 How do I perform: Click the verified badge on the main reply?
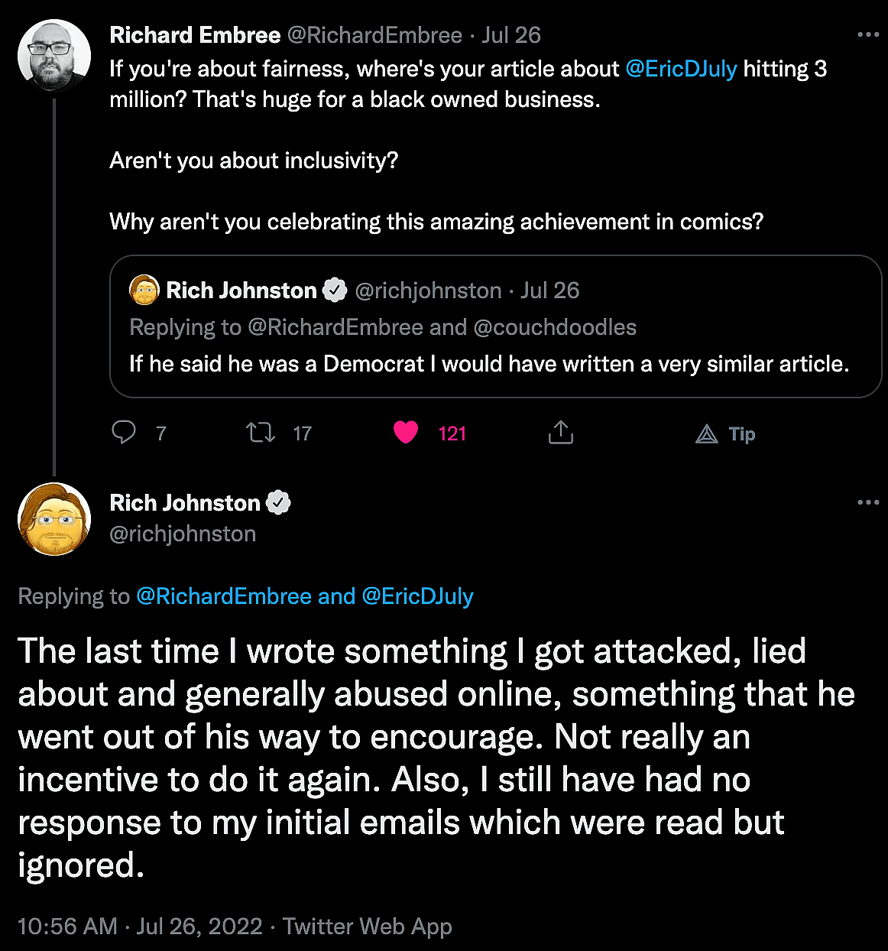click(278, 502)
